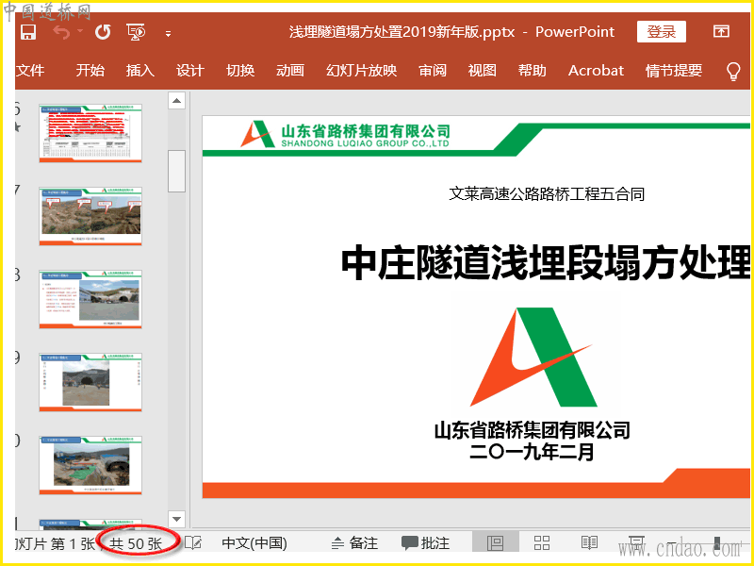Select slide thumbnail with hillside photos
The width and height of the screenshot is (754, 566).
[90, 216]
